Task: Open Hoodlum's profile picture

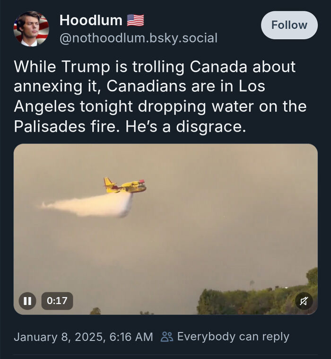Action: click(x=31, y=29)
